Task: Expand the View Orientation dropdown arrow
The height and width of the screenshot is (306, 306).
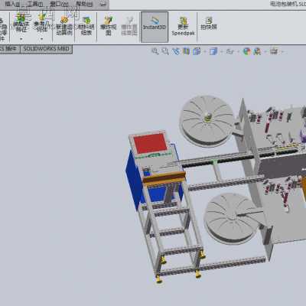Action: coord(205,52)
